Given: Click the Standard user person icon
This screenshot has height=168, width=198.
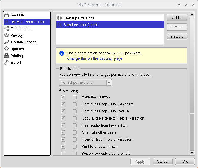Looking at the screenshot, I should pos(59,25).
